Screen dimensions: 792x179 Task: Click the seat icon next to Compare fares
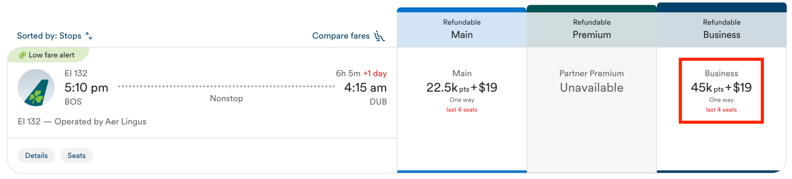tap(379, 36)
